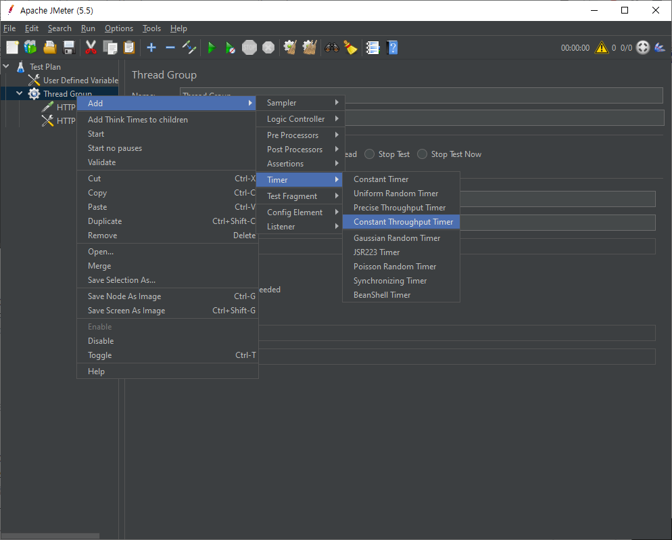
Task: Click Duplicate in the context menu
Action: 167,221
